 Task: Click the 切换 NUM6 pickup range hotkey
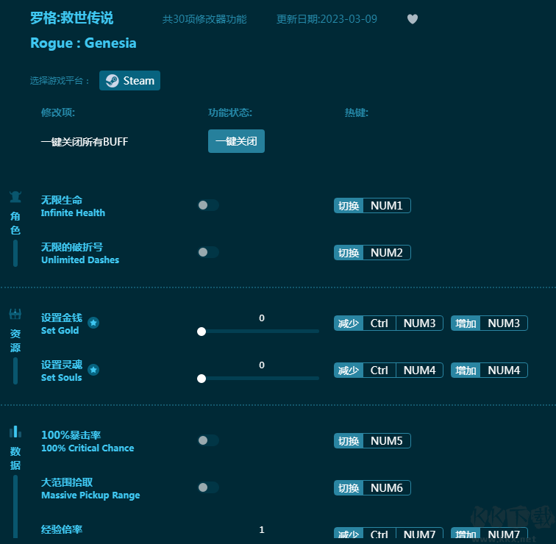(x=372, y=488)
